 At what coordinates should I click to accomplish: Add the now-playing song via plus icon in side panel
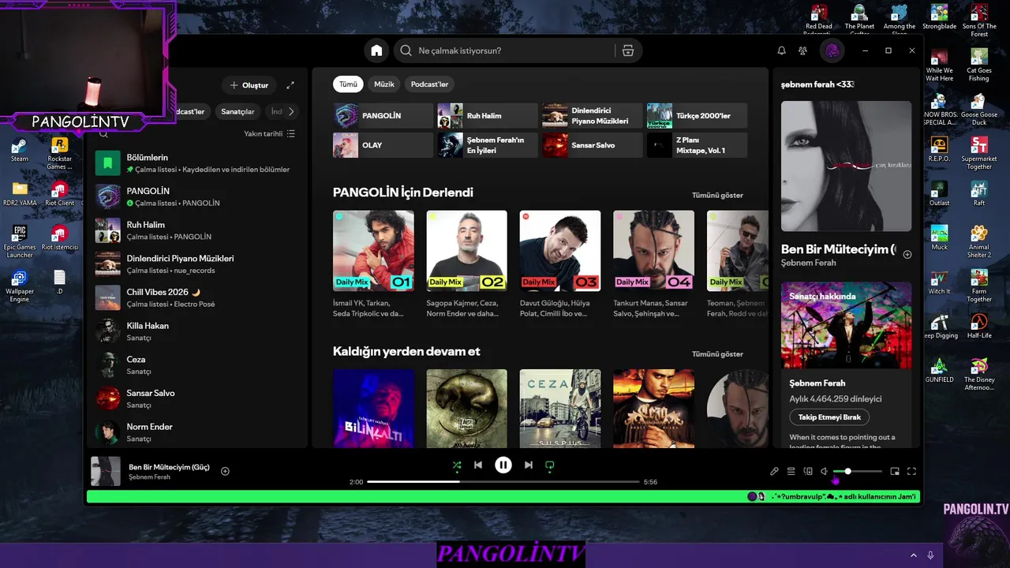coord(907,255)
